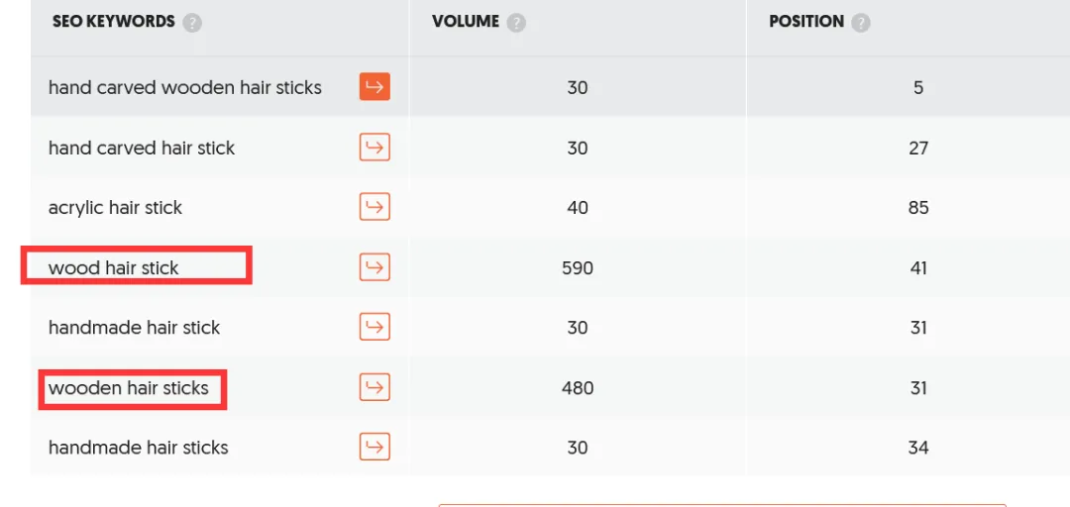Open arrow icon beside hand carved hair stick
Image resolution: width=1070 pixels, height=507 pixels.
374,148
